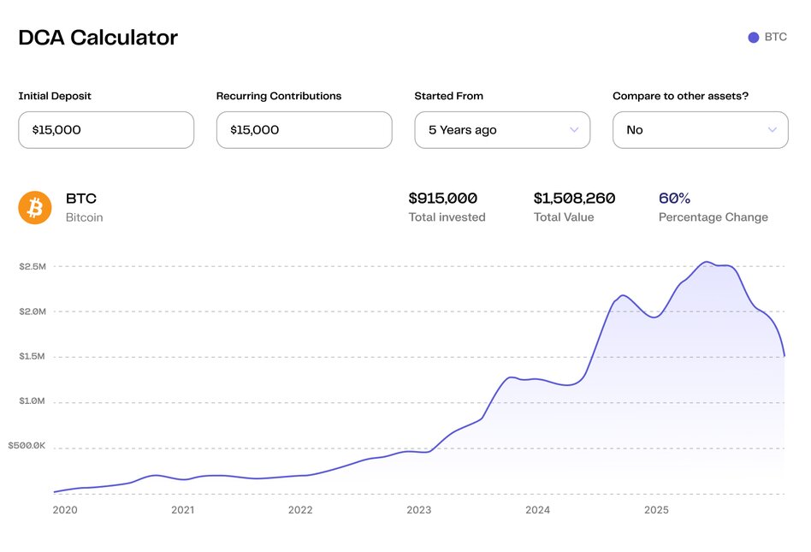The width and height of the screenshot is (811, 552).
Task: Open the '5 Years ago' combo box
Action: 501,130
